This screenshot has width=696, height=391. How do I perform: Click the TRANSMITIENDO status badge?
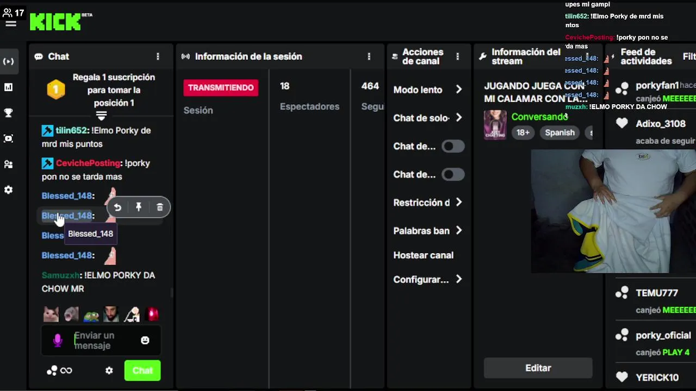tap(221, 87)
